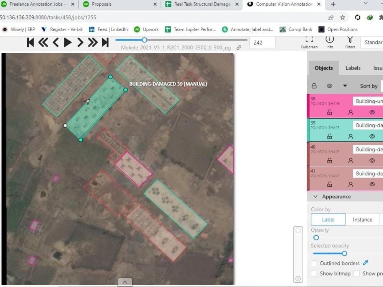Switch to the Objects tab
This screenshot has height=287, width=383.
pyautogui.click(x=324, y=68)
